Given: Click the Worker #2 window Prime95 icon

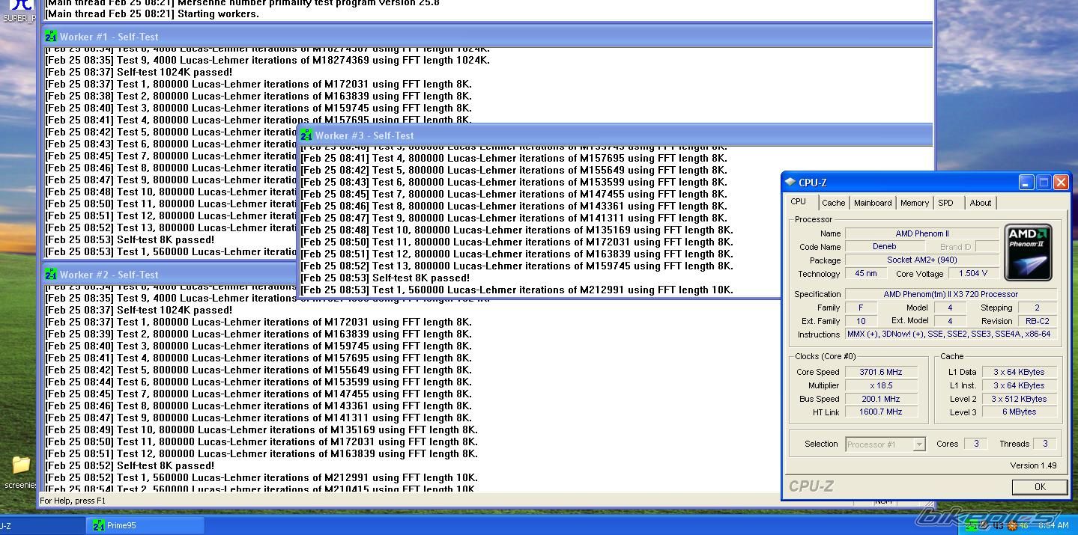Looking at the screenshot, I should [x=51, y=275].
